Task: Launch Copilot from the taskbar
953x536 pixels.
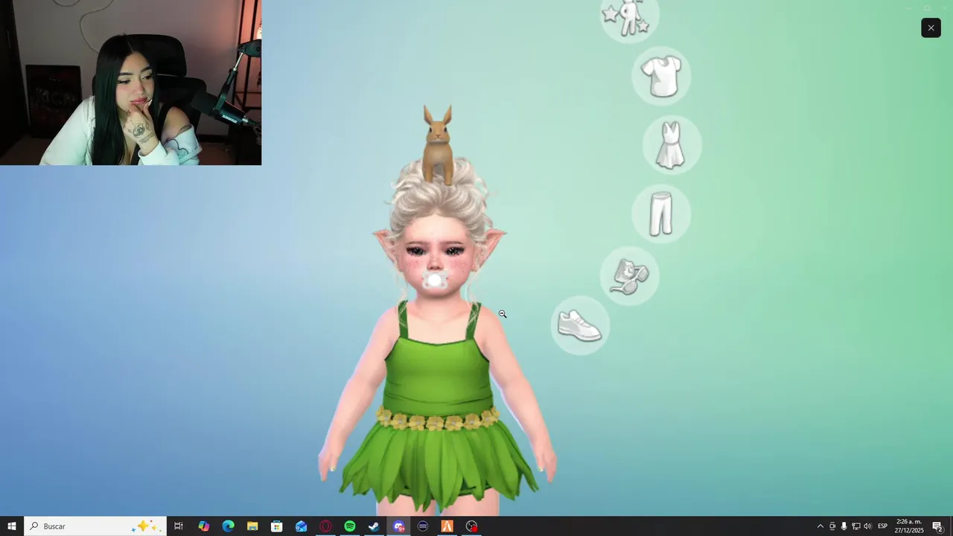Action: 203,526
